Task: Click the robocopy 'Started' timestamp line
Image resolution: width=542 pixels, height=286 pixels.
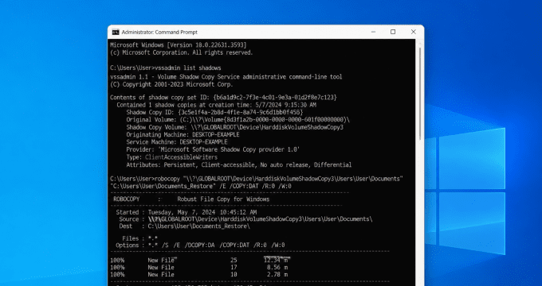Action: point(186,212)
